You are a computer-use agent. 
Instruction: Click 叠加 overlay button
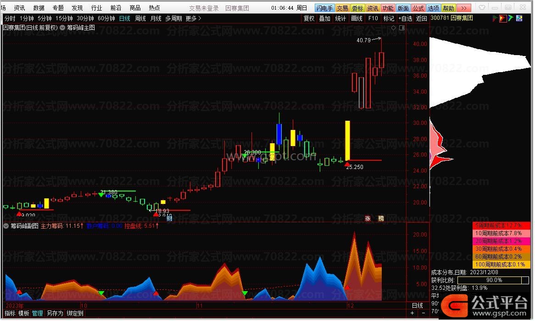click(324, 18)
